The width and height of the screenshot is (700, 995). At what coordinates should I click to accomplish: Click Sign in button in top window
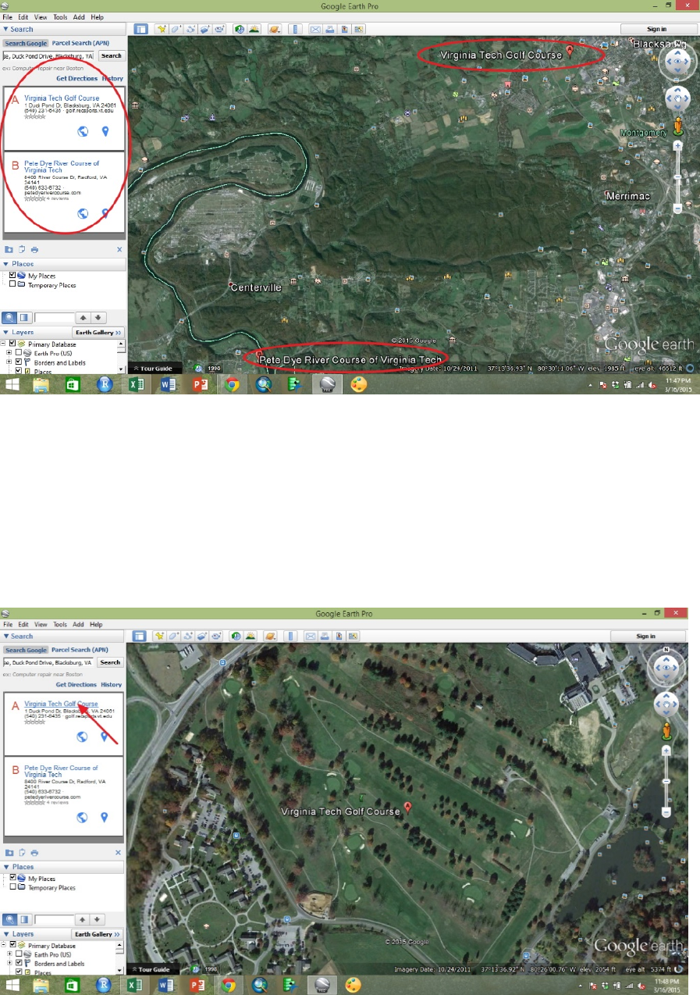[656, 29]
